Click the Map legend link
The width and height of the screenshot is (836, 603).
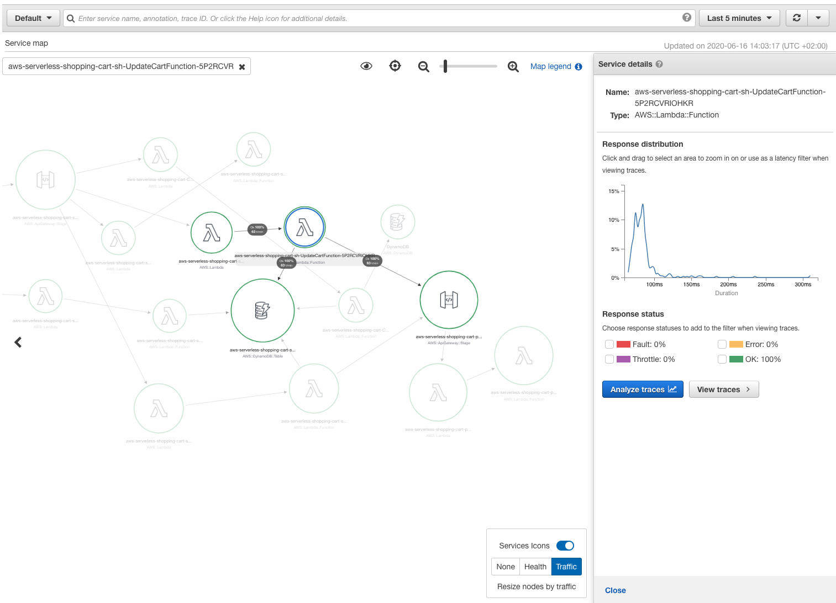[x=551, y=66]
